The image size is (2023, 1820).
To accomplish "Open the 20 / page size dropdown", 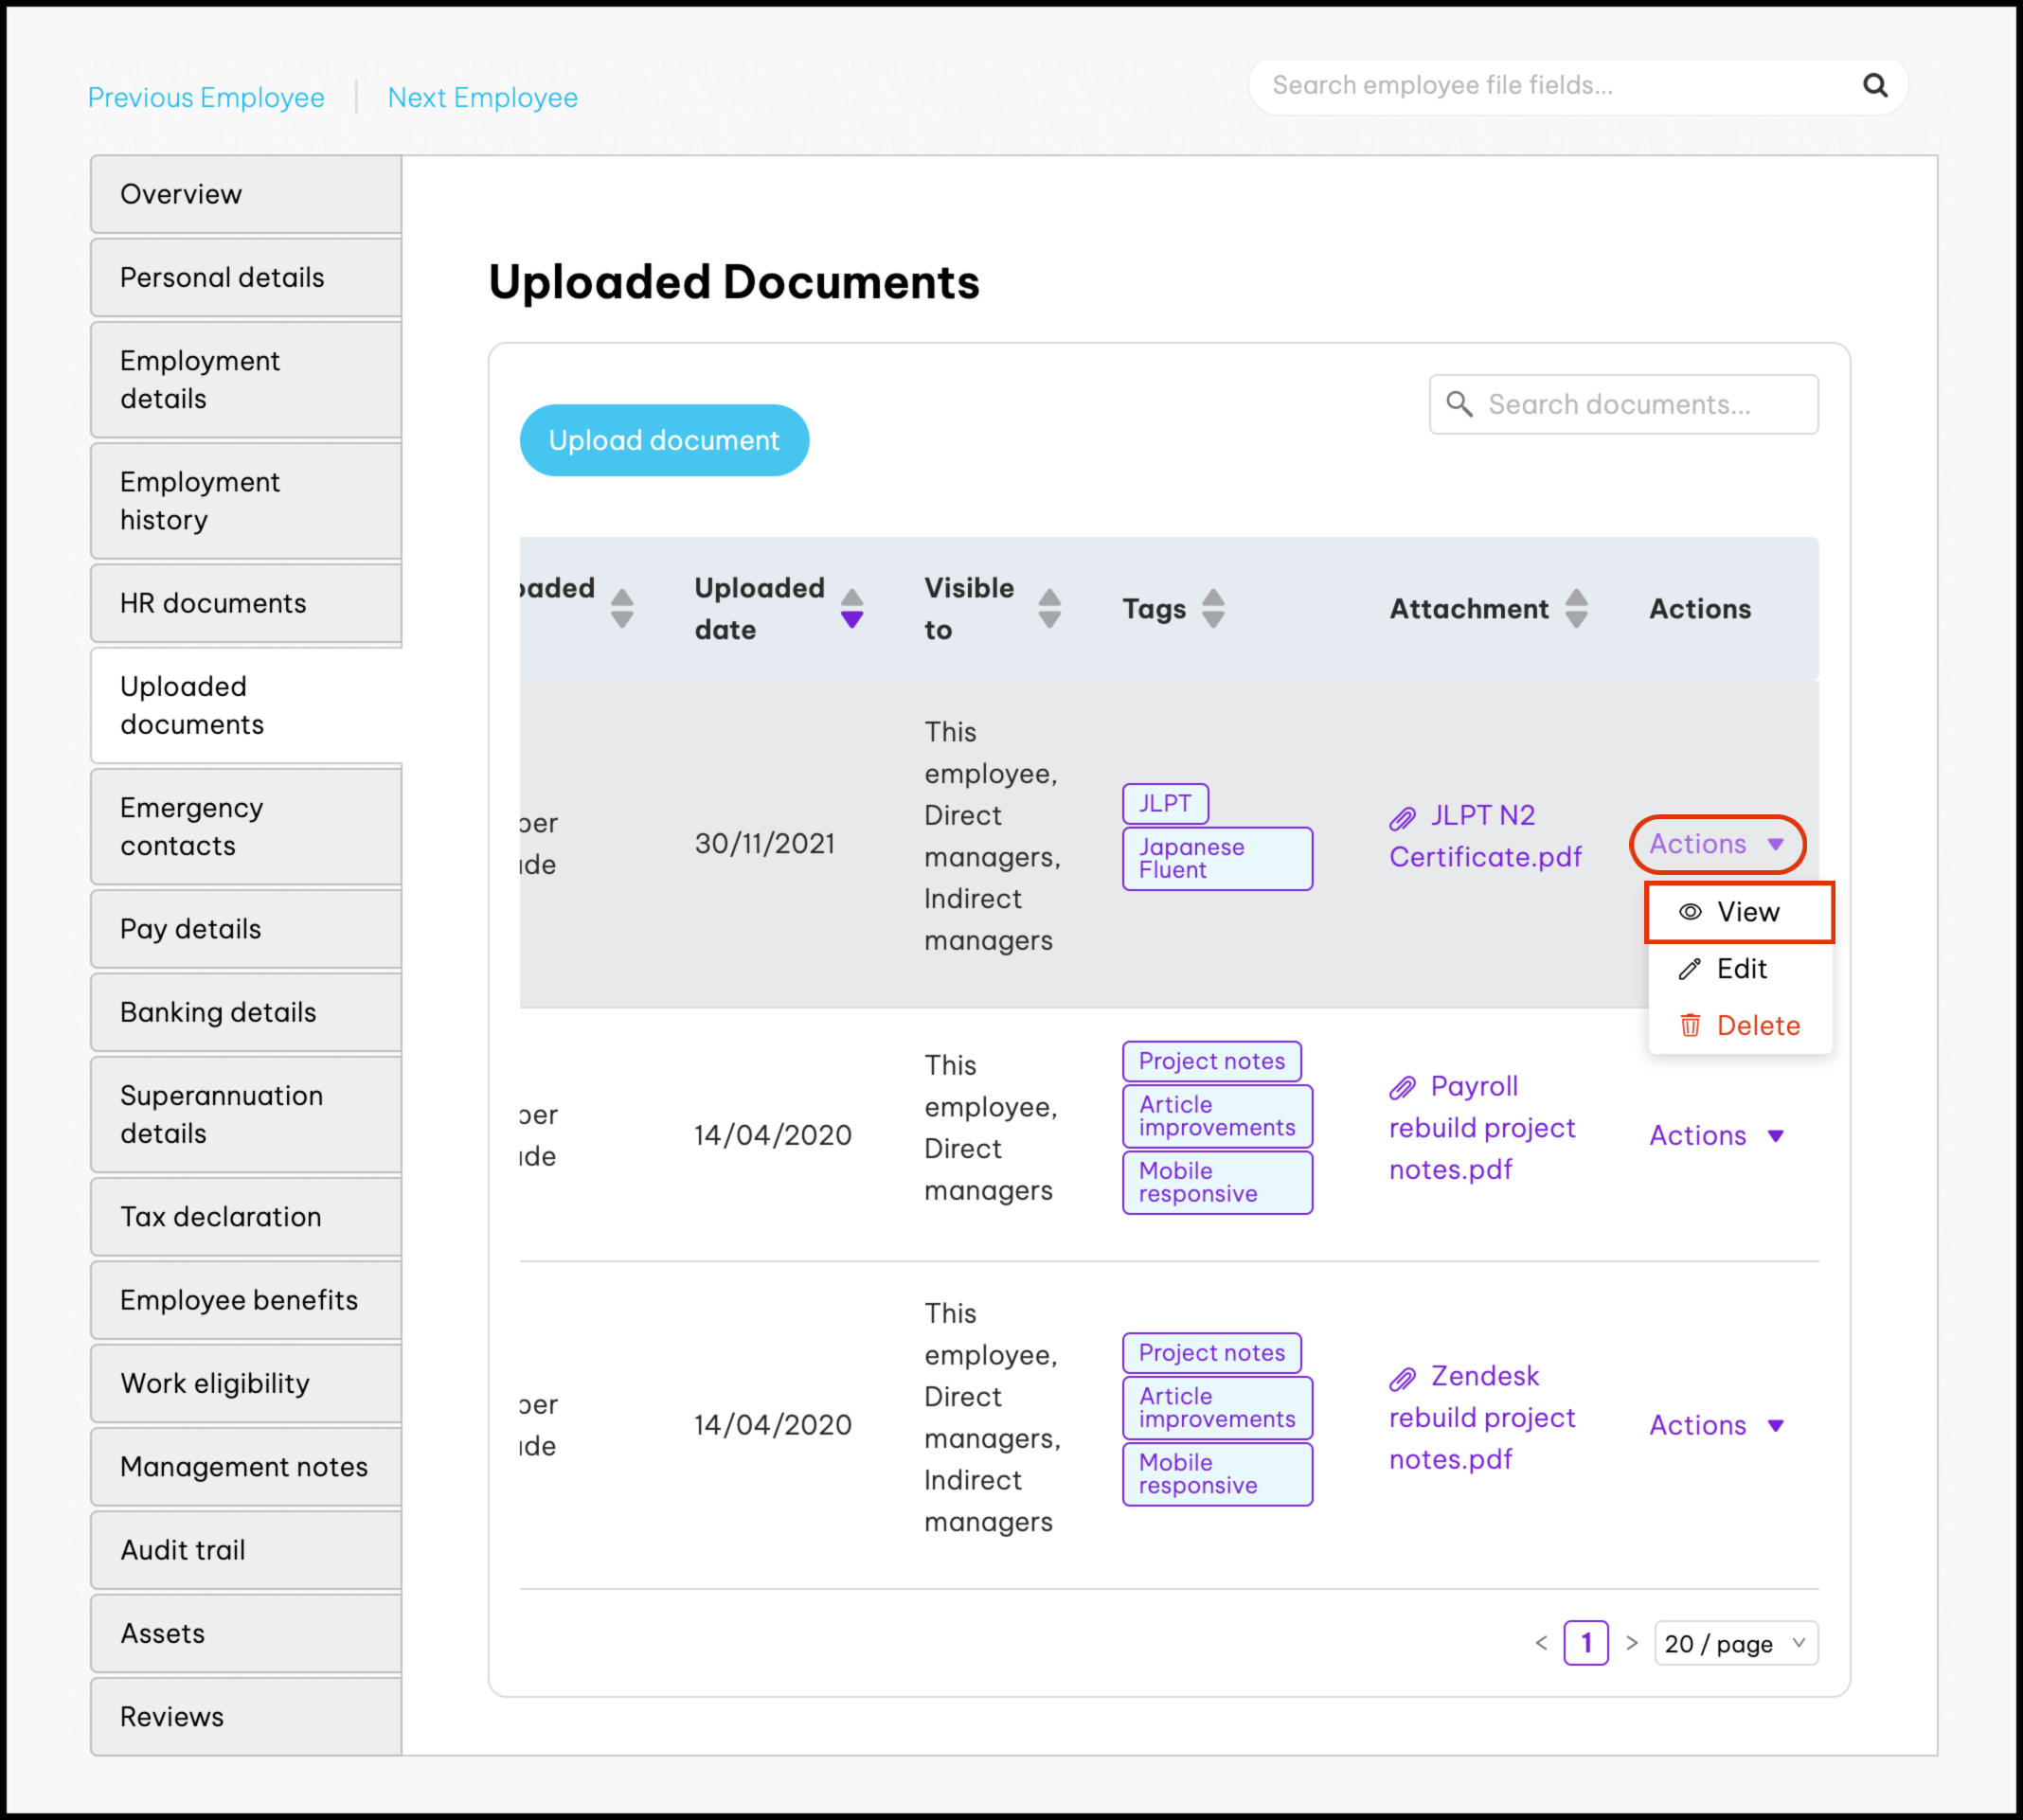I will (1735, 1643).
